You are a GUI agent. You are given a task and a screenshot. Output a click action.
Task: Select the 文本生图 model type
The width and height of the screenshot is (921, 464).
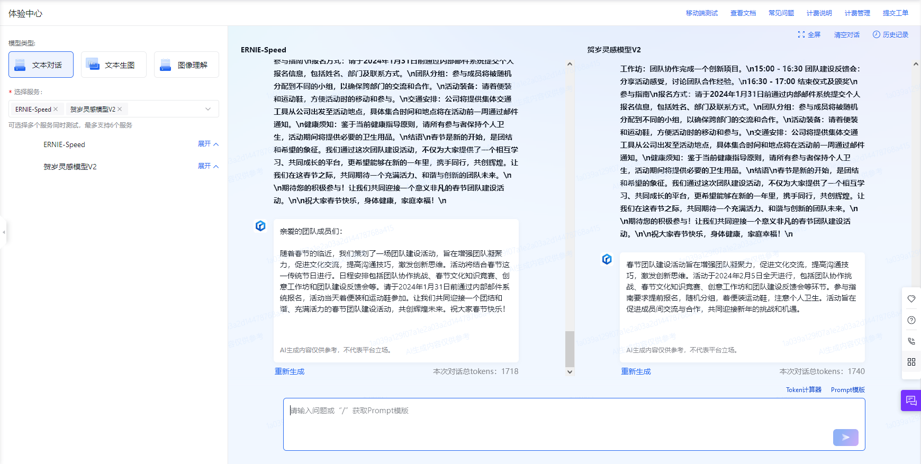[113, 65]
